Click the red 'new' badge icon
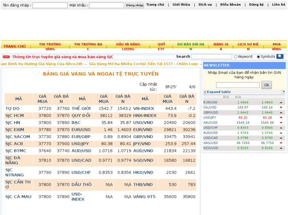Image resolution: width=288 pixels, height=215 pixels. (6, 57)
